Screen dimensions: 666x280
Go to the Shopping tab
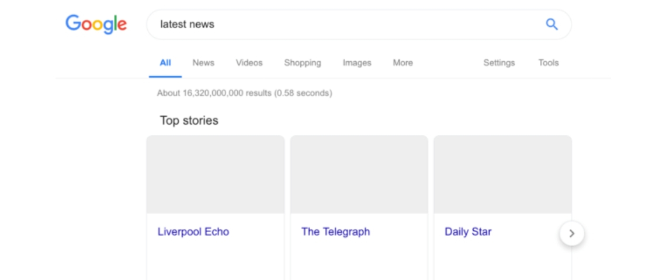pyautogui.click(x=303, y=63)
